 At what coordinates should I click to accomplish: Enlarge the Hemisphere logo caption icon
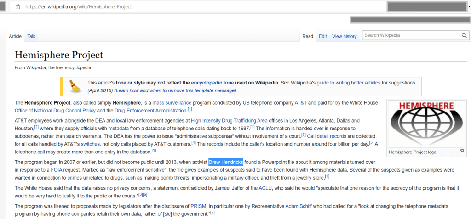pyautogui.click(x=461, y=151)
